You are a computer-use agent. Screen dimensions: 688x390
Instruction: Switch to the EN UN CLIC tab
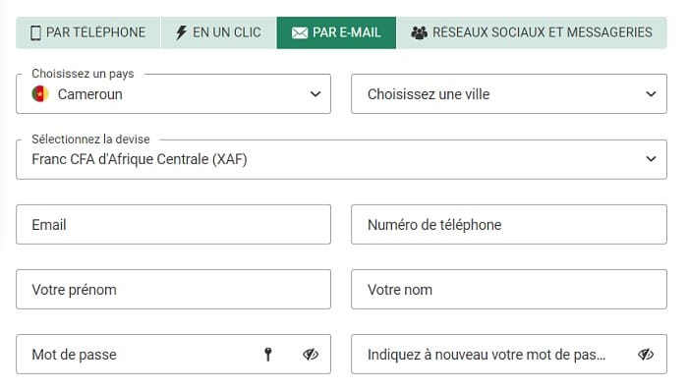coord(218,32)
